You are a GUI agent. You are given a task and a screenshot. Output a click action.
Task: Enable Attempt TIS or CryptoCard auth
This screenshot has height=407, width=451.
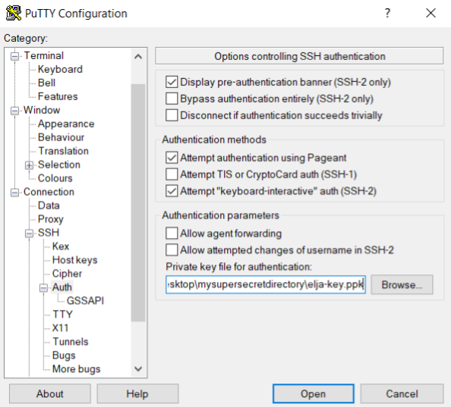point(172,174)
